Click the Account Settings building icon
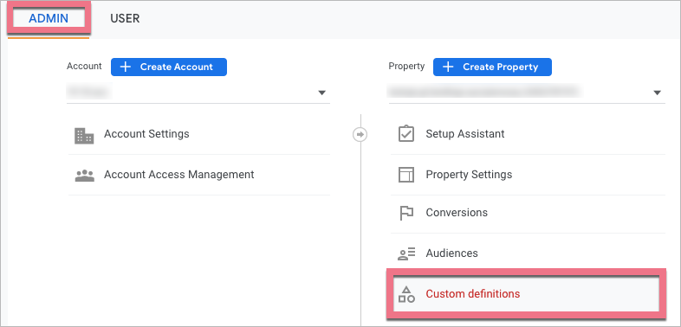Screen dimensions: 681x327 point(84,136)
